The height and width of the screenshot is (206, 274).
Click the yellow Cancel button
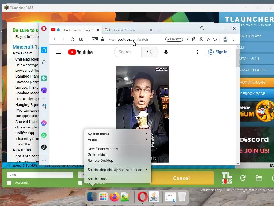click(181, 178)
